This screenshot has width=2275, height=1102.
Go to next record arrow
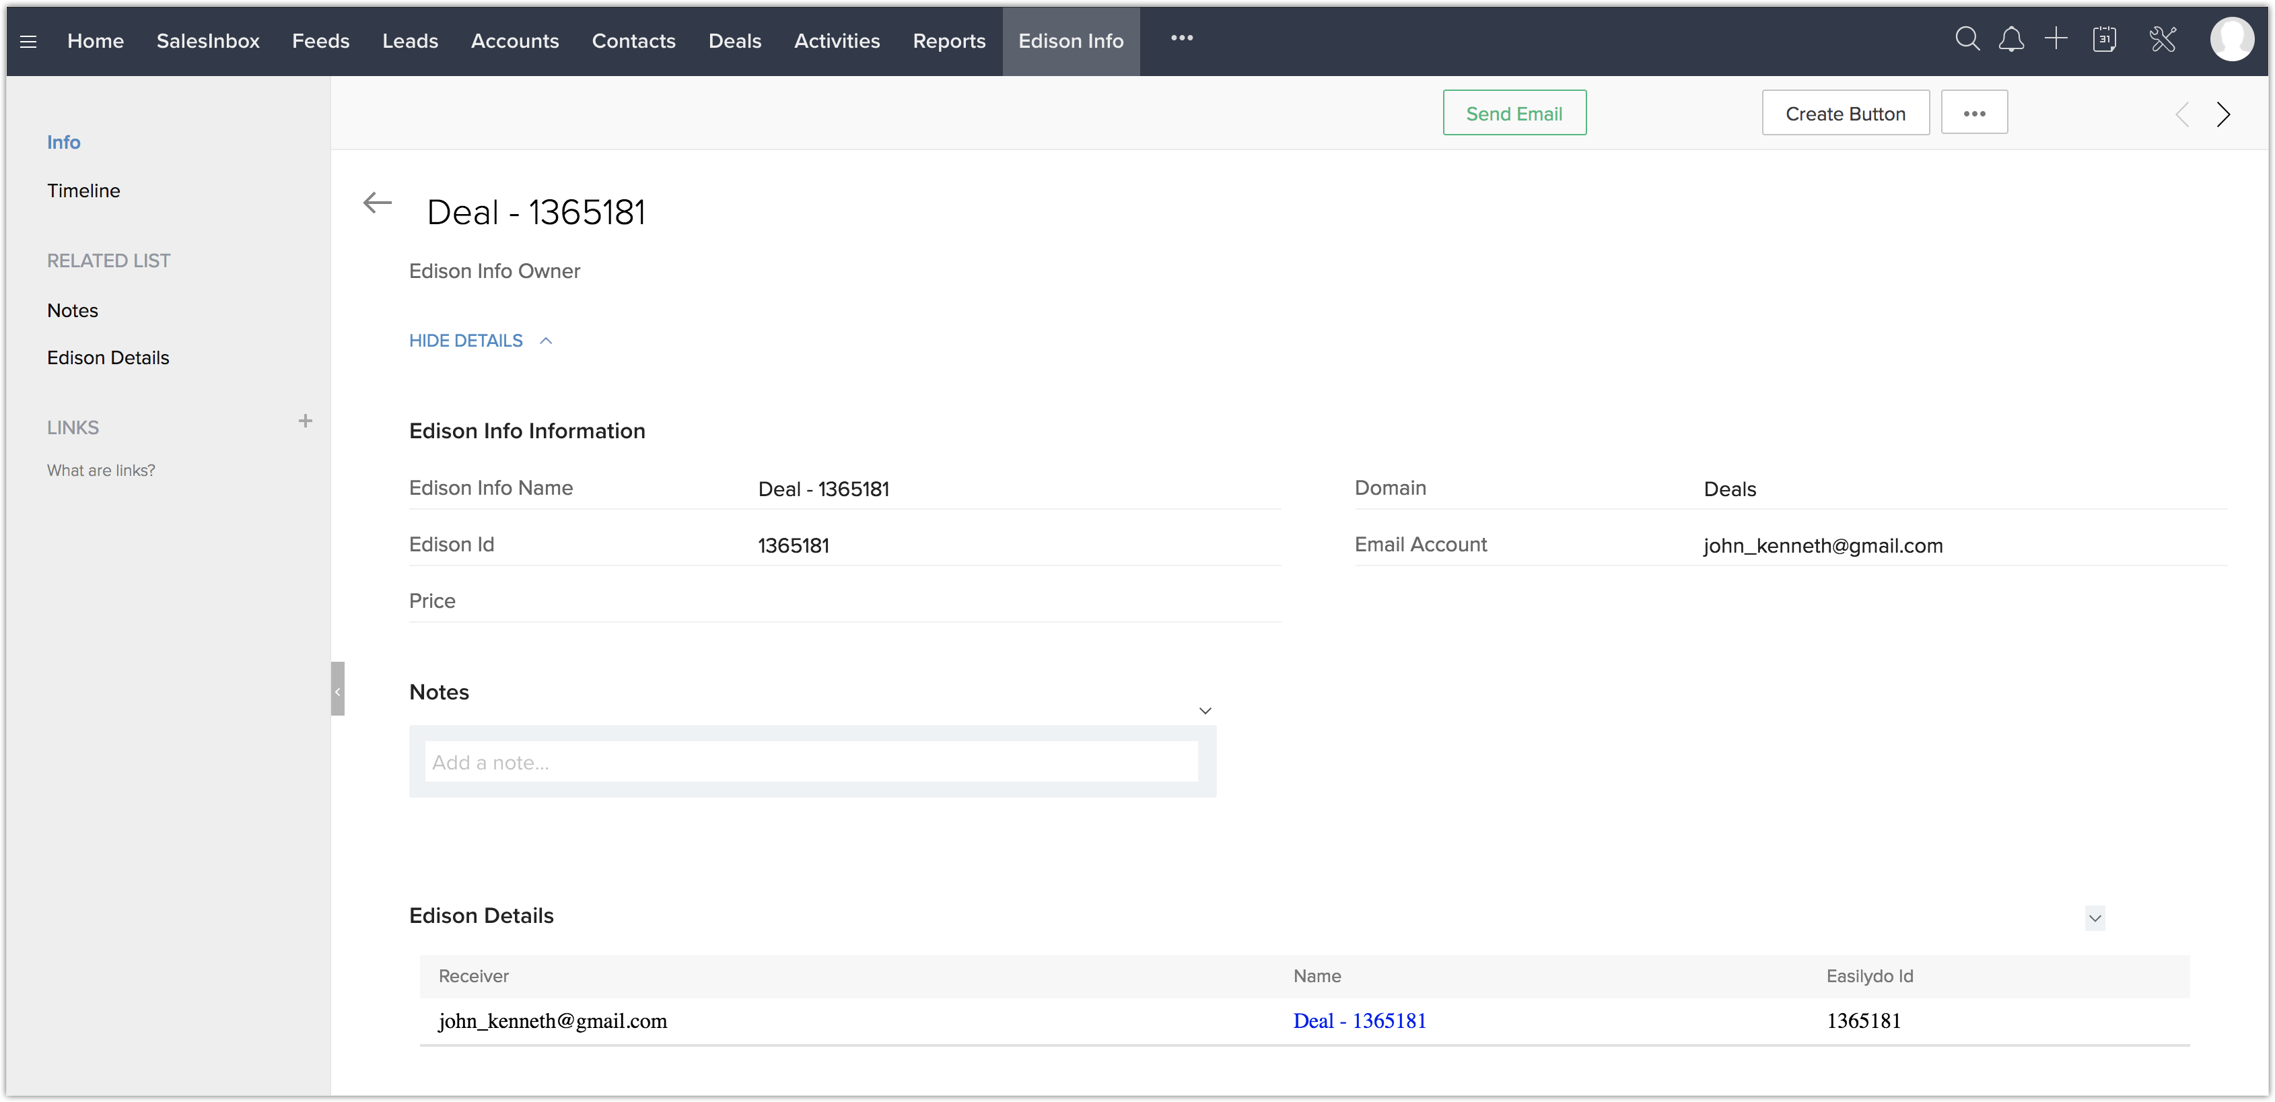click(2223, 114)
